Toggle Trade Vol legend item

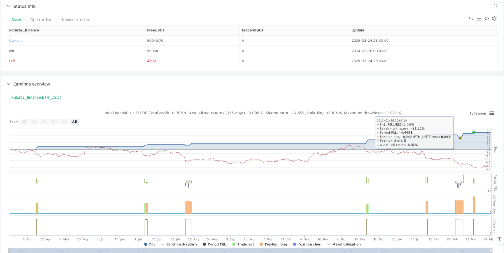243,244
